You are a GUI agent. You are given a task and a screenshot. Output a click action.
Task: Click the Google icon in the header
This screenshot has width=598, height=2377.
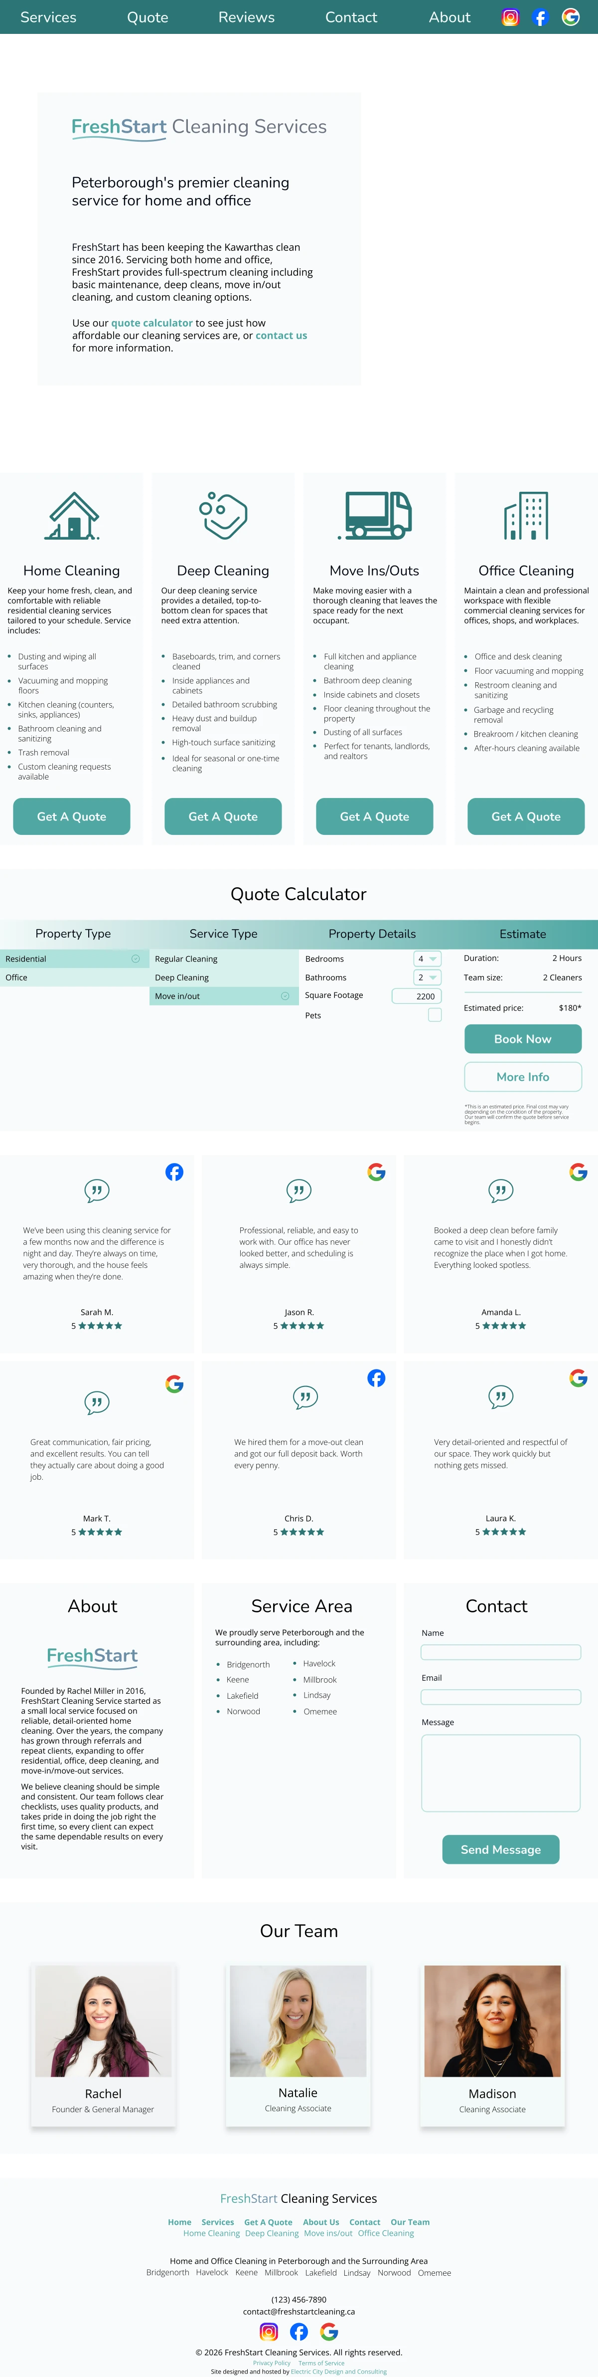pos(571,17)
